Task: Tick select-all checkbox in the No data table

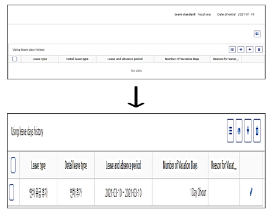Action: (x=15, y=59)
